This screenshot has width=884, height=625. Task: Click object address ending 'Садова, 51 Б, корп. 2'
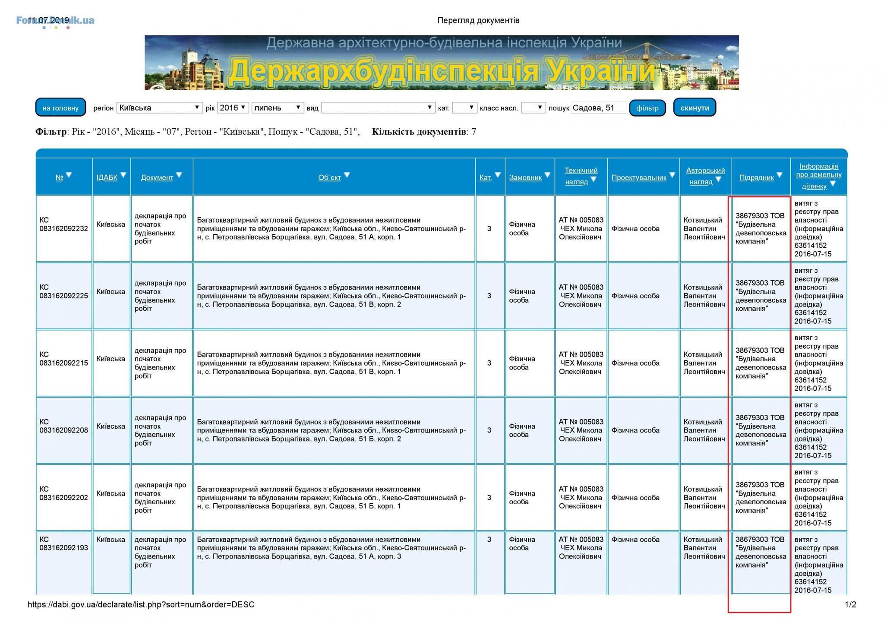pos(331,430)
